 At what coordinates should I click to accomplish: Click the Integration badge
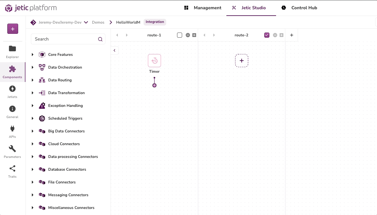click(x=155, y=22)
